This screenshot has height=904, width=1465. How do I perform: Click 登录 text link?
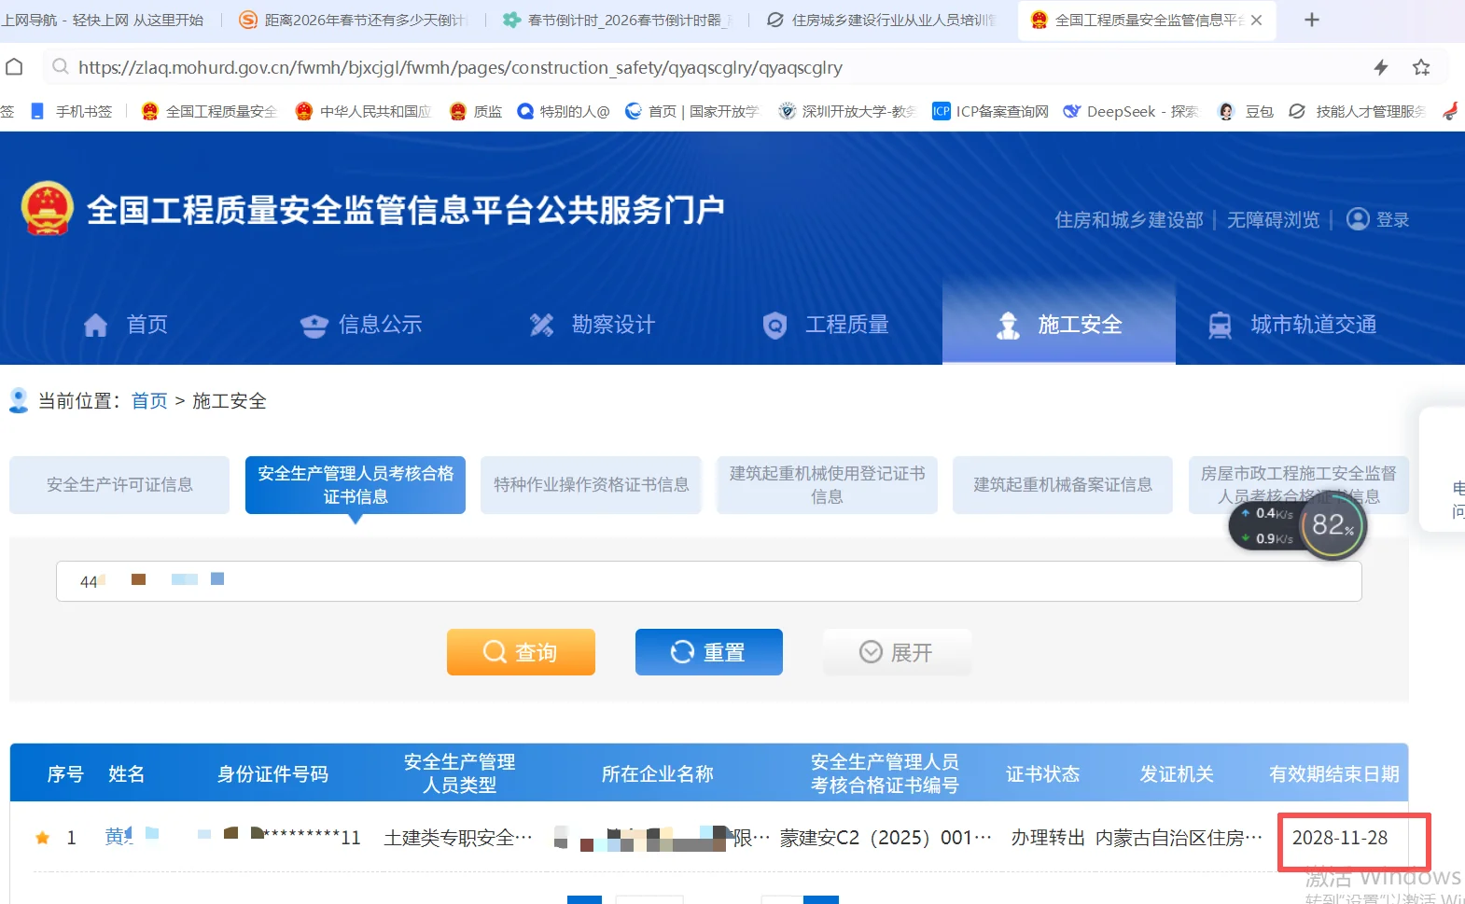pyautogui.click(x=1392, y=220)
